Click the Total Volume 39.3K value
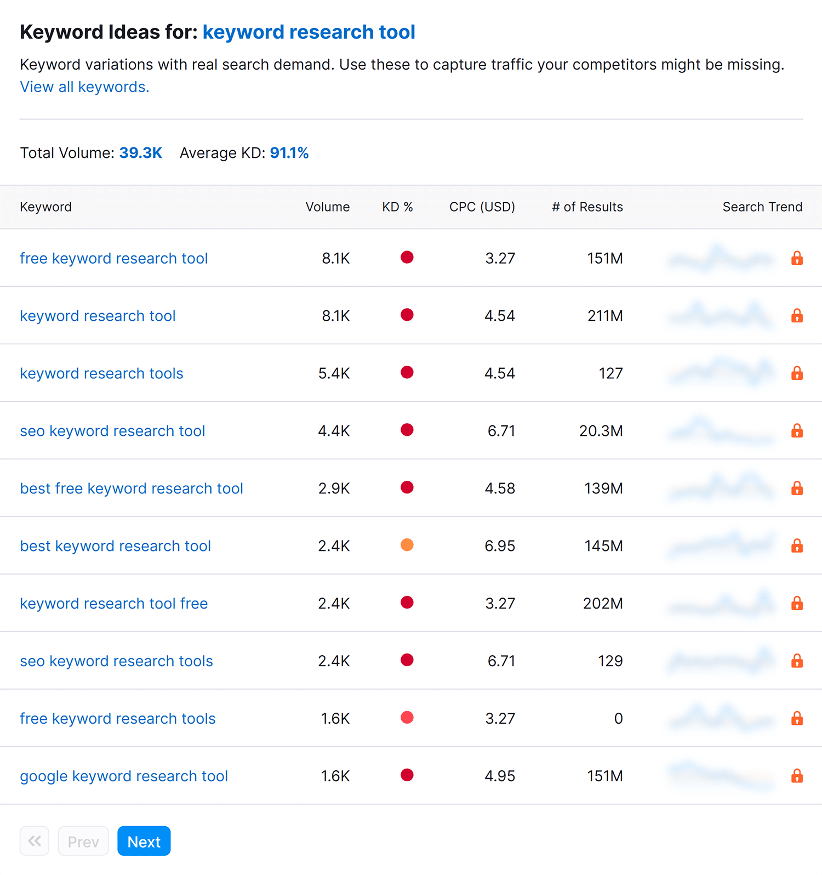822x875 pixels. click(141, 153)
